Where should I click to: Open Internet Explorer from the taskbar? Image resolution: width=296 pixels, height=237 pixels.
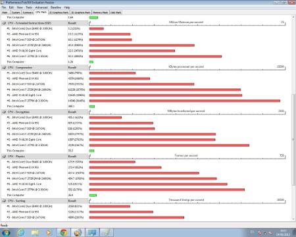pyautogui.click(x=21, y=232)
